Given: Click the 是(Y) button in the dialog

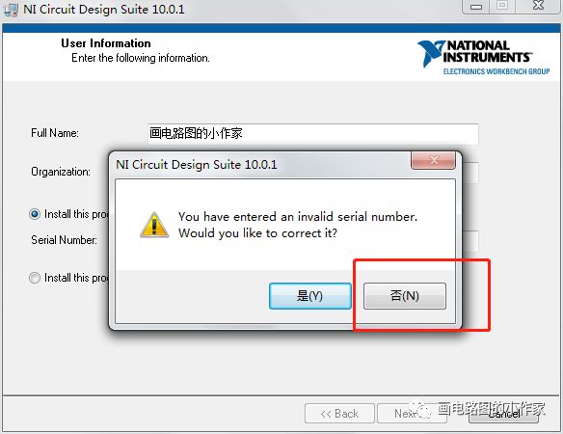Looking at the screenshot, I should point(310,296).
